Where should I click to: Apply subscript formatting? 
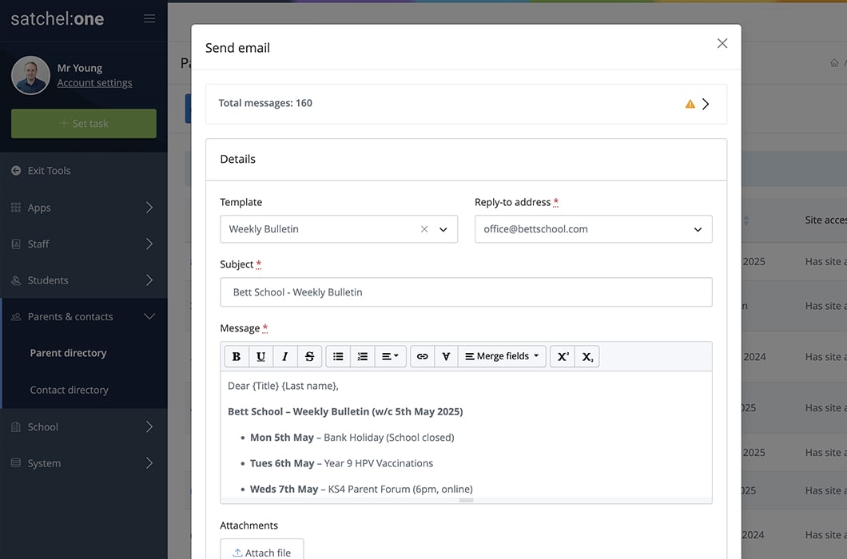point(587,356)
